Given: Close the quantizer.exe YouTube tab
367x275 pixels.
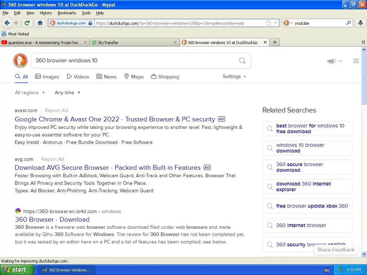Looking at the screenshot, I should (x=85, y=42).
